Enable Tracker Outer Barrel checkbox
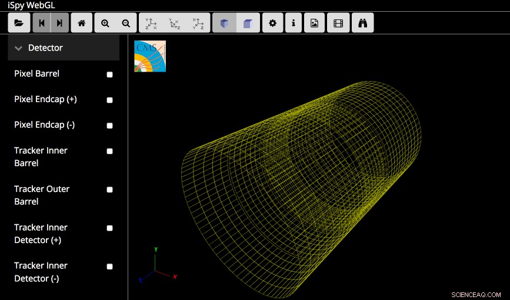510x300 pixels. coord(109,190)
